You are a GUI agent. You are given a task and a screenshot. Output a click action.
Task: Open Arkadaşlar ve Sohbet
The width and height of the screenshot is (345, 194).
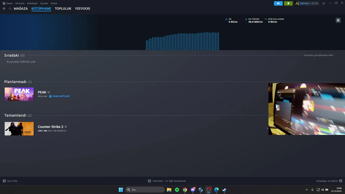pos(329,181)
